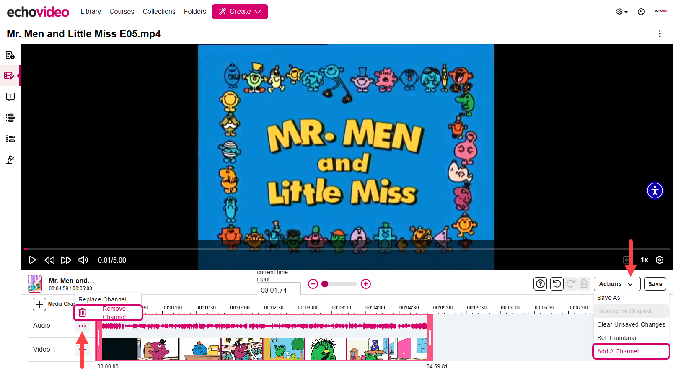Click the editor delete trash icon
This screenshot has height=381, width=673.
click(x=584, y=284)
